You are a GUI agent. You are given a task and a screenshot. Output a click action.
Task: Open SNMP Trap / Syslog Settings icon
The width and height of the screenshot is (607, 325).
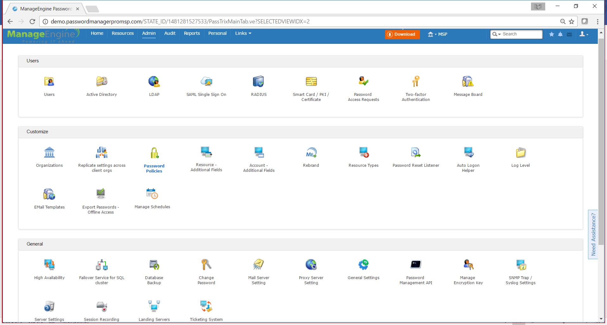pyautogui.click(x=521, y=265)
